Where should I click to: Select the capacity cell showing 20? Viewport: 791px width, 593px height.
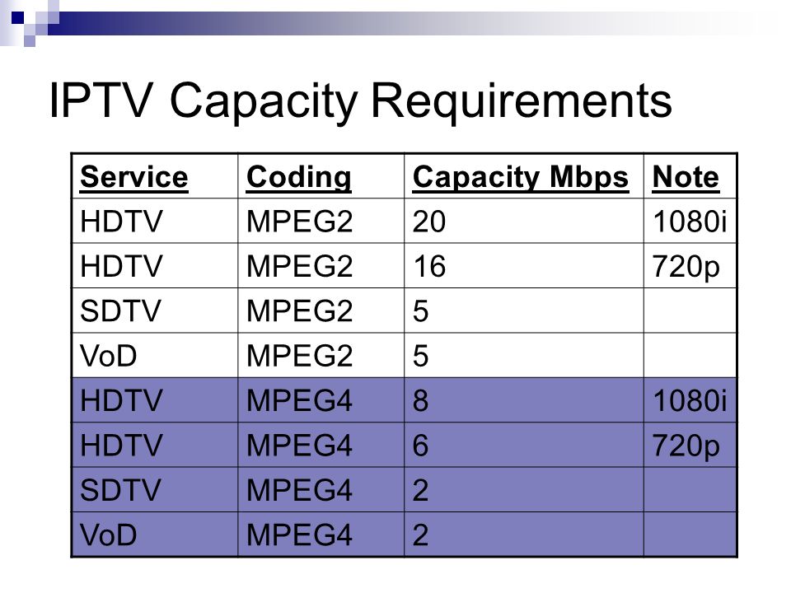524,221
